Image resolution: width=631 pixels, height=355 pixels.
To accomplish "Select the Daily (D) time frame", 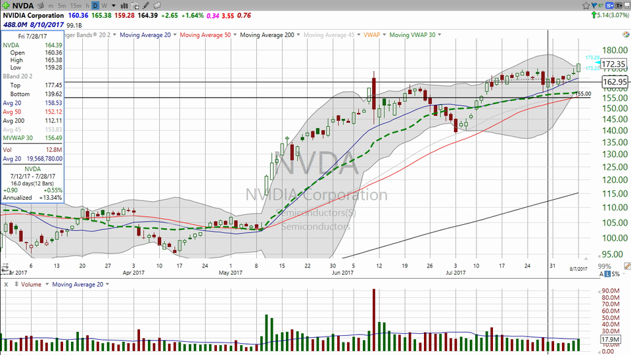I will (95, 6).
